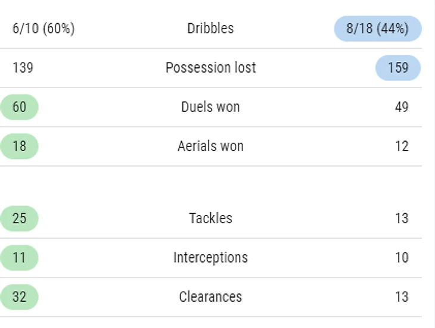Screen dimensions: 435x328
Task: Click the Dribbles stat label
Action: [210, 29]
